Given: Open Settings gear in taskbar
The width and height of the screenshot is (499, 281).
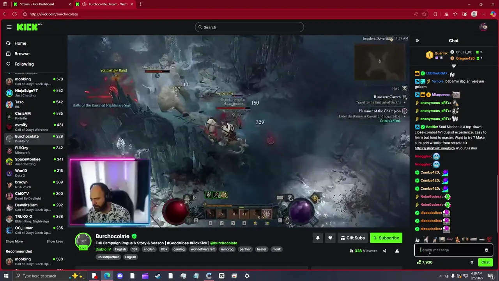Looking at the screenshot, I should 247,276.
